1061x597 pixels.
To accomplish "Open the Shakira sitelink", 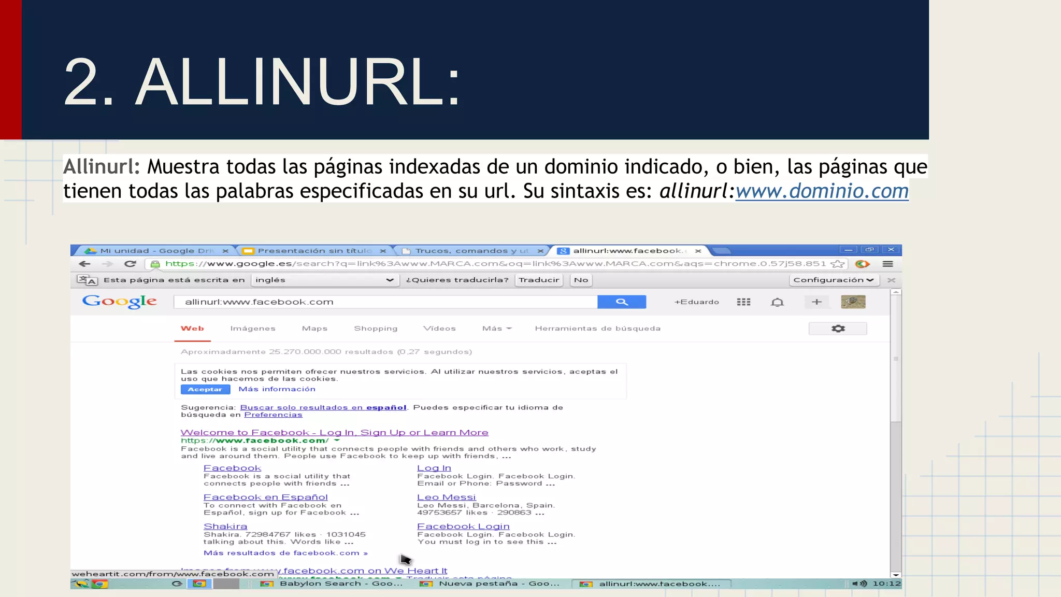I will coord(225,526).
